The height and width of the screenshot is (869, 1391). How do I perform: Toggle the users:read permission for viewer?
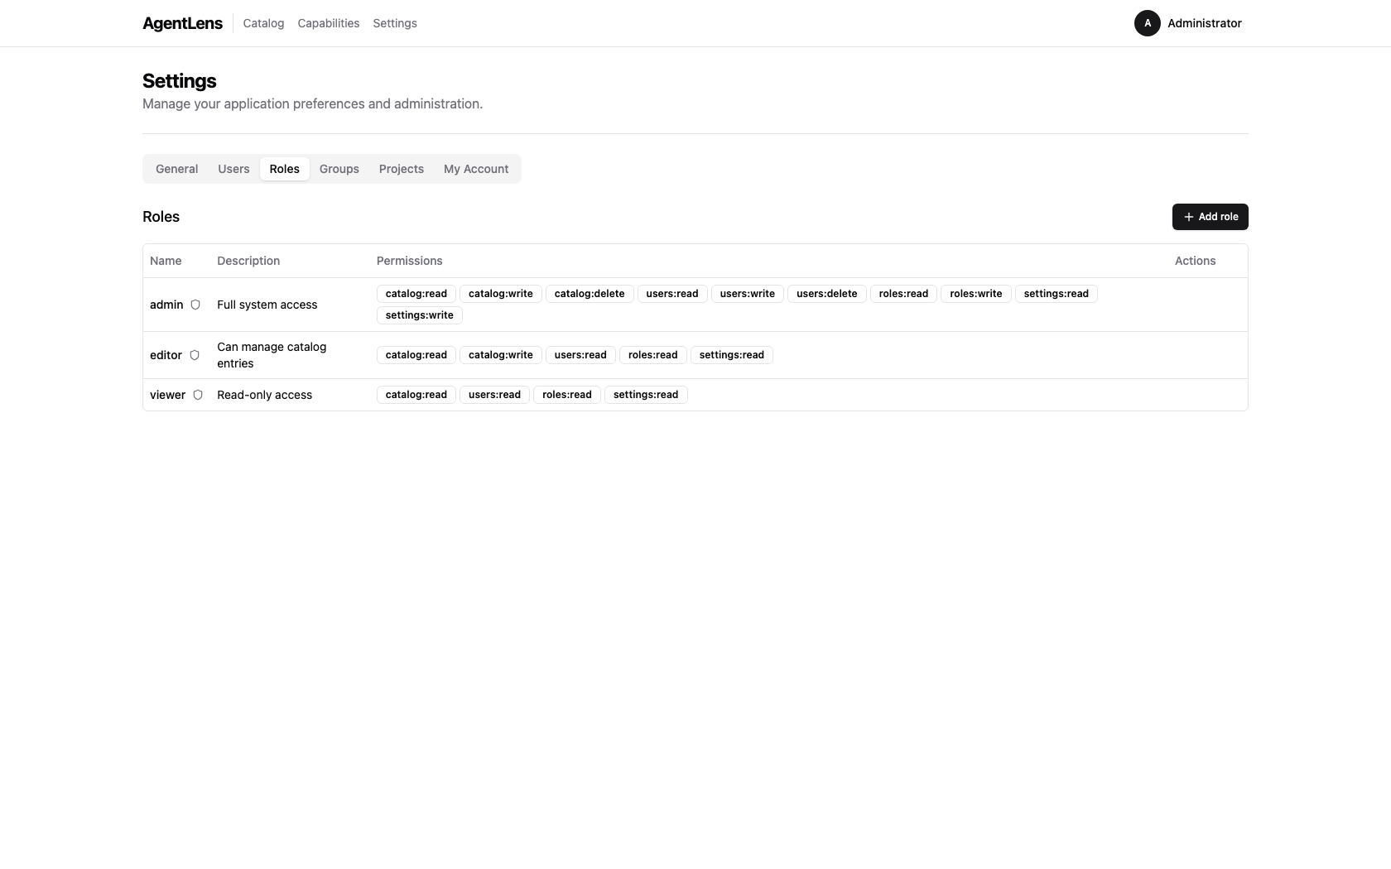(494, 395)
